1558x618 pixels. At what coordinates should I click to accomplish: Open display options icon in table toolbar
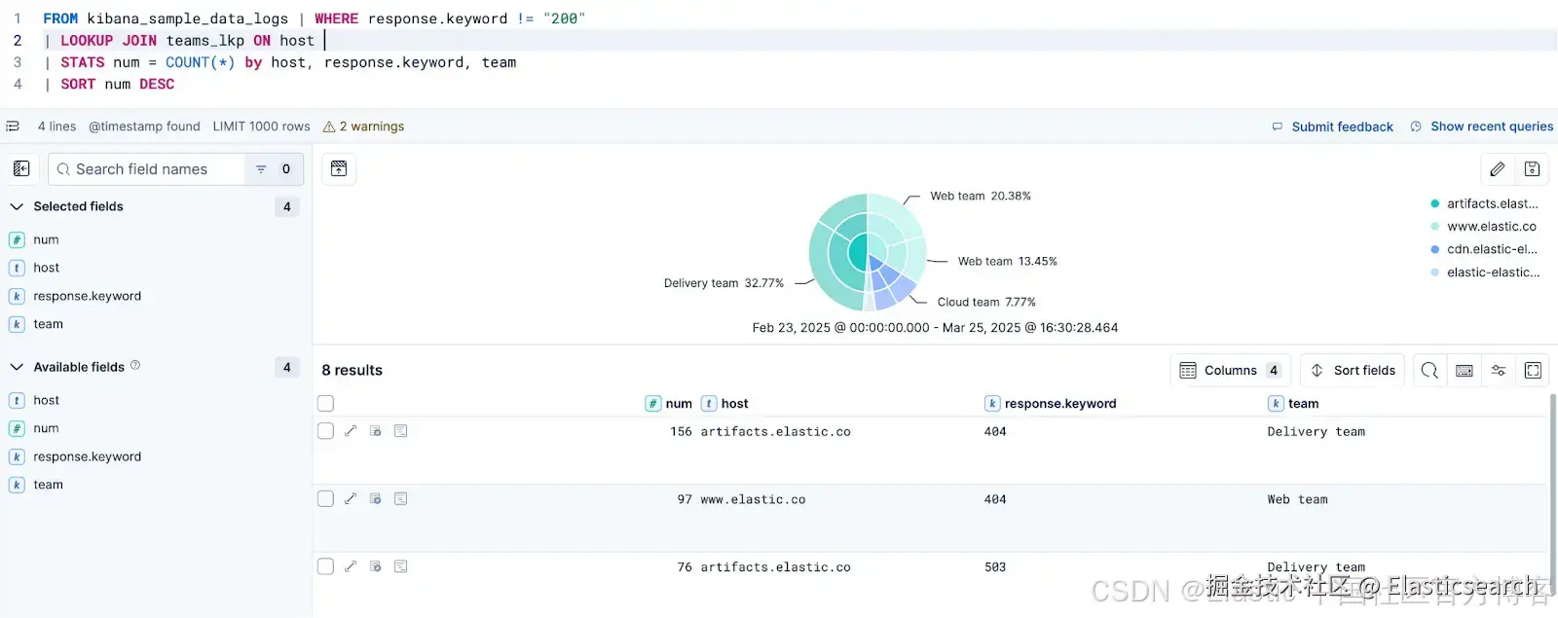[x=1499, y=370]
